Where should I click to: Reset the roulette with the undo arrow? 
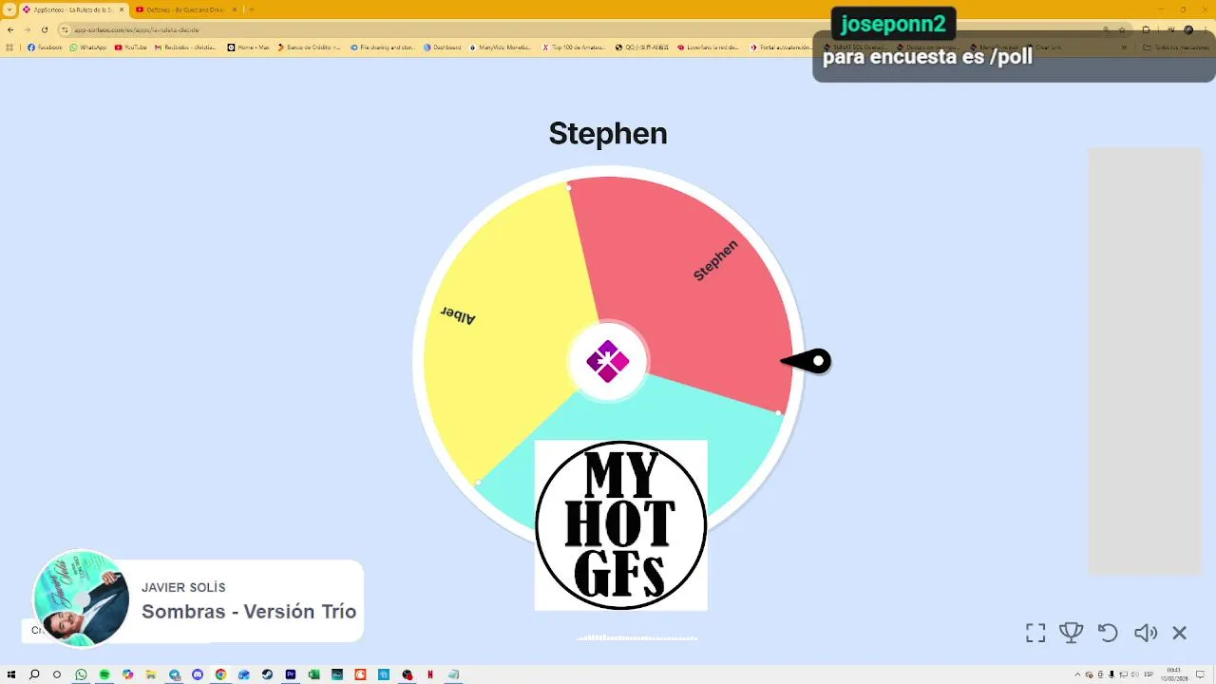tap(1108, 633)
